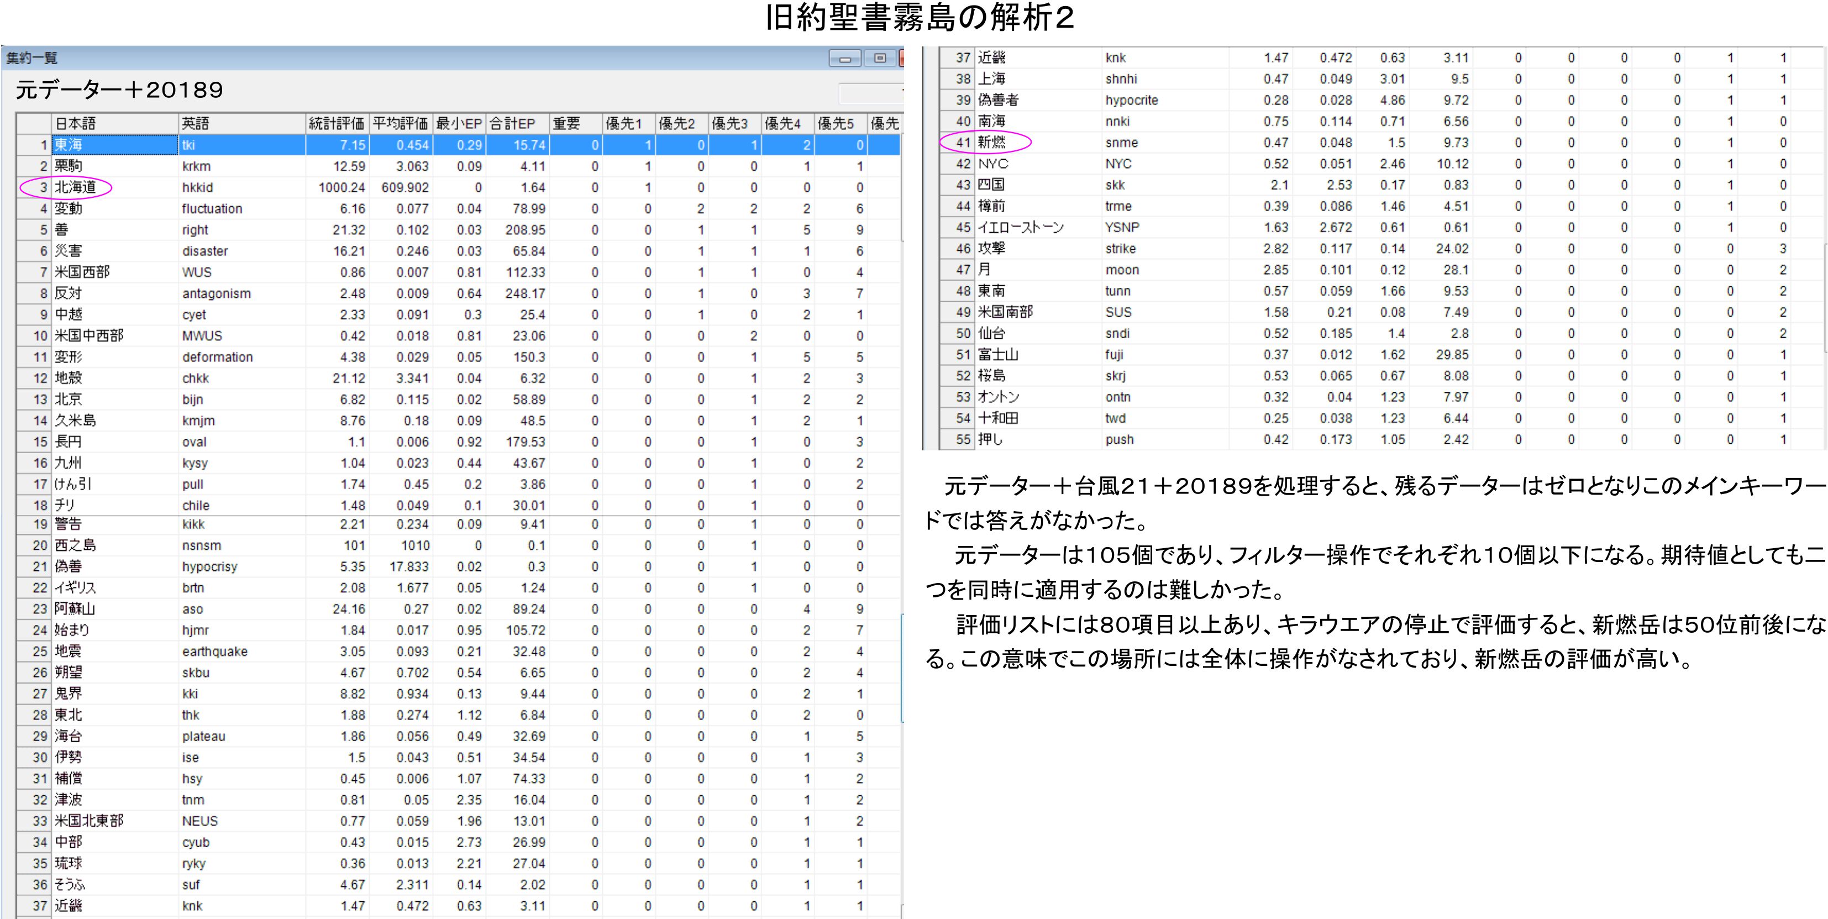Sort by the 英語 column header

[241, 123]
